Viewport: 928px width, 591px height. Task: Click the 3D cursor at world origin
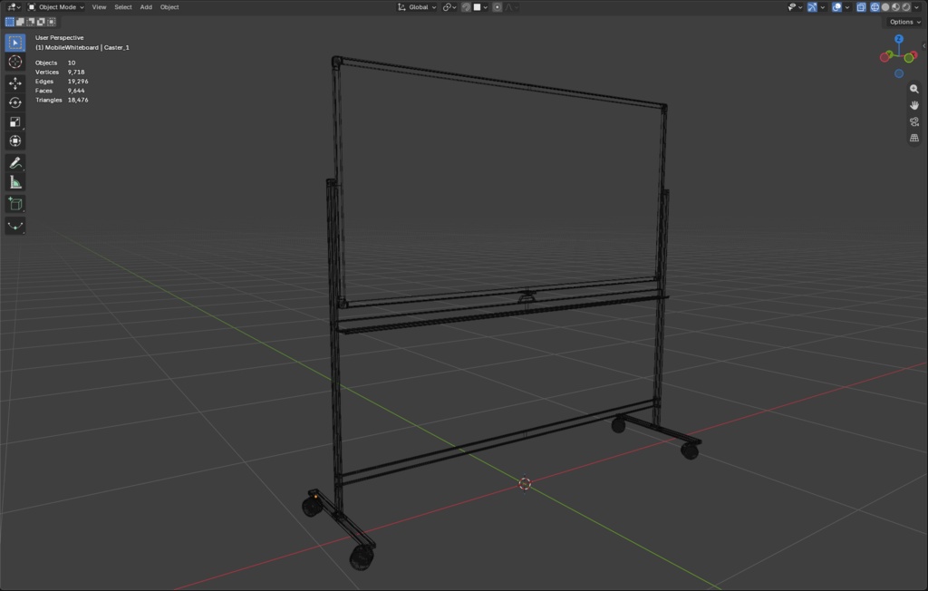tap(525, 484)
